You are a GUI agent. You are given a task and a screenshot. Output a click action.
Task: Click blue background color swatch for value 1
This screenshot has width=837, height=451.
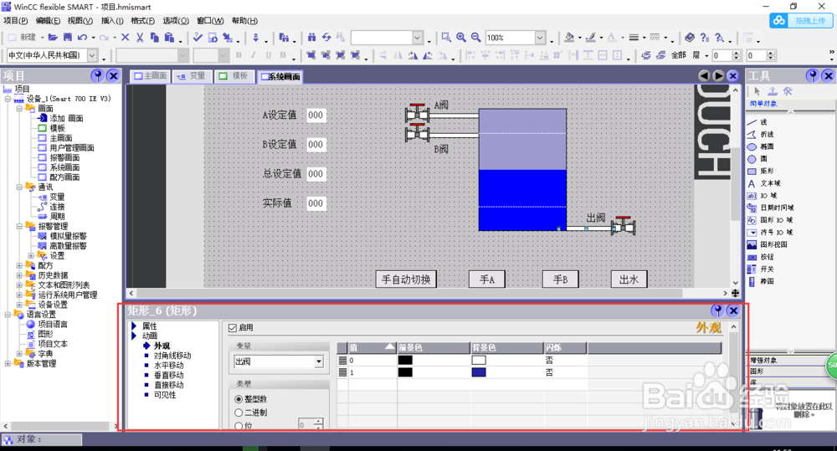(x=479, y=372)
